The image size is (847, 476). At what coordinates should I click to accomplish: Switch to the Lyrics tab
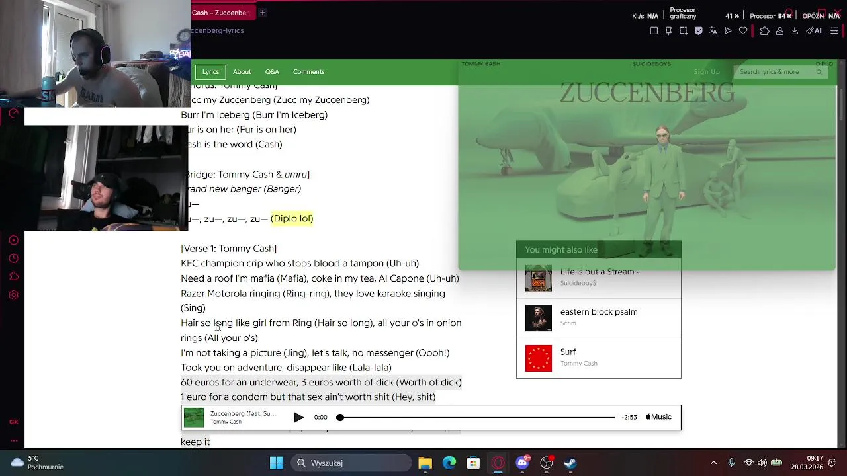click(x=210, y=71)
